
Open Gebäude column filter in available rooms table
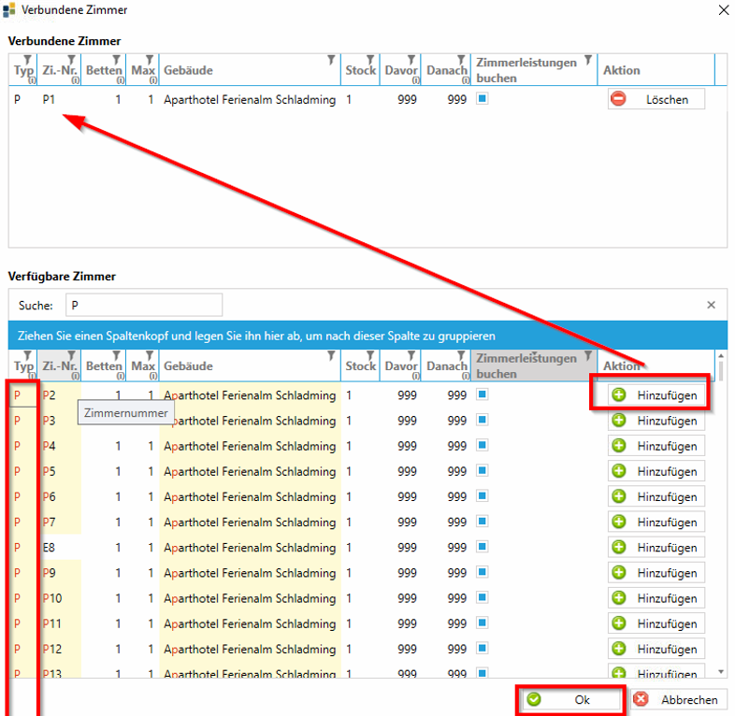[331, 356]
